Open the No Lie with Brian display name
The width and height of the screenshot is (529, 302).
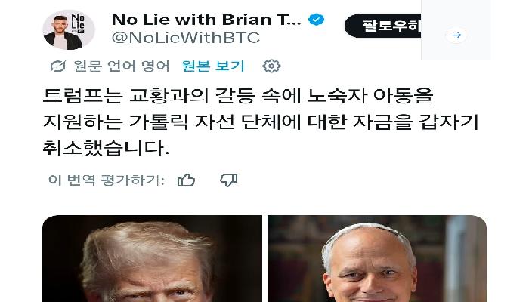pyautogui.click(x=206, y=20)
